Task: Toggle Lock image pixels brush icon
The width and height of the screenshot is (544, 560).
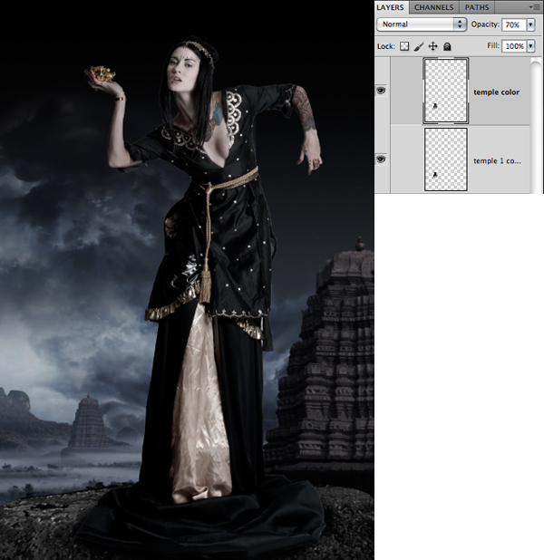Action: point(419,46)
